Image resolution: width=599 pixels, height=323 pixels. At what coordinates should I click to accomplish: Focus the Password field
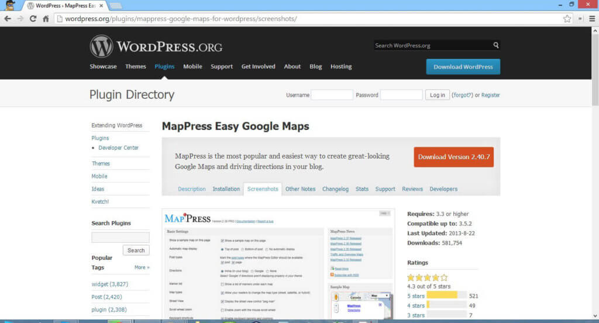coord(401,95)
